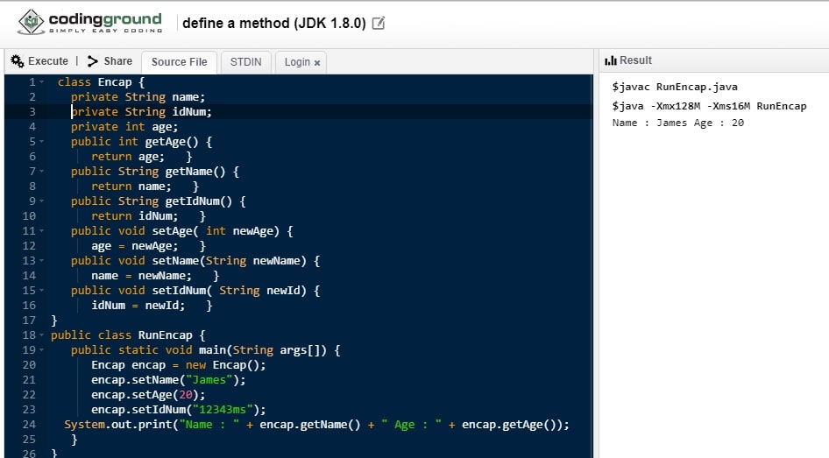This screenshot has height=458, width=829.
Task: Place cursor on 'private String name;' line
Action: [x=138, y=97]
